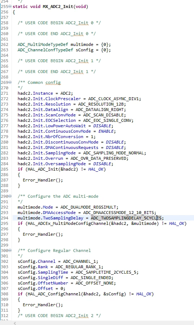Image resolution: width=194 pixels, height=325 pixels.
Task: Click NbrOfConversion field name
Action: click(64, 137)
